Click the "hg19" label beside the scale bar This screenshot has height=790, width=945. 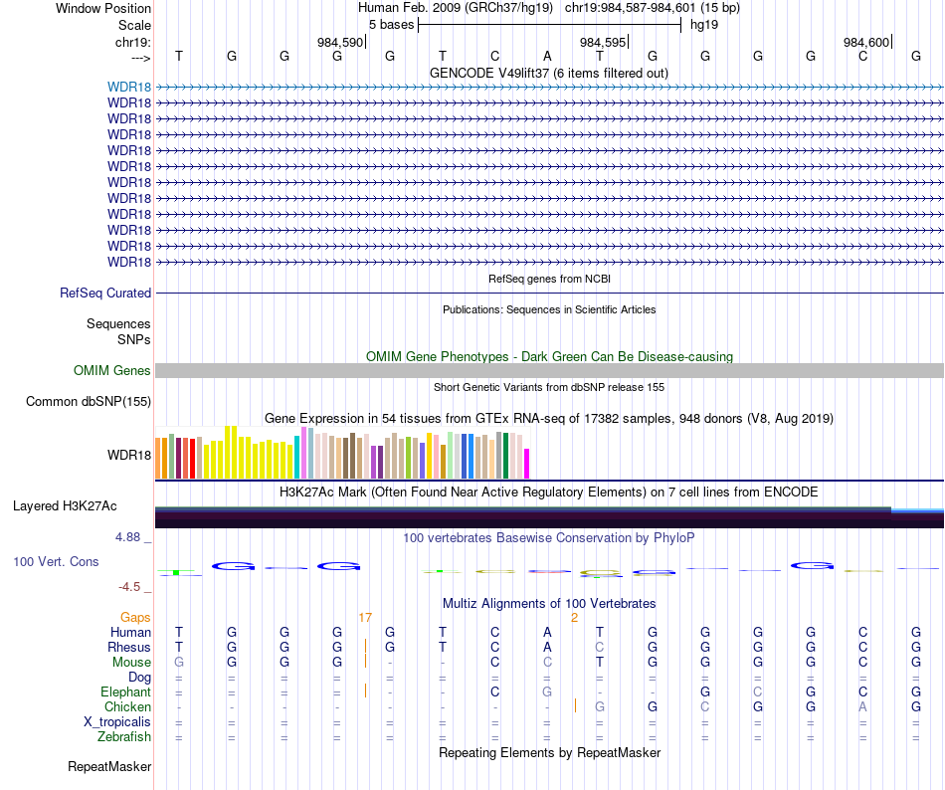[x=704, y=25]
